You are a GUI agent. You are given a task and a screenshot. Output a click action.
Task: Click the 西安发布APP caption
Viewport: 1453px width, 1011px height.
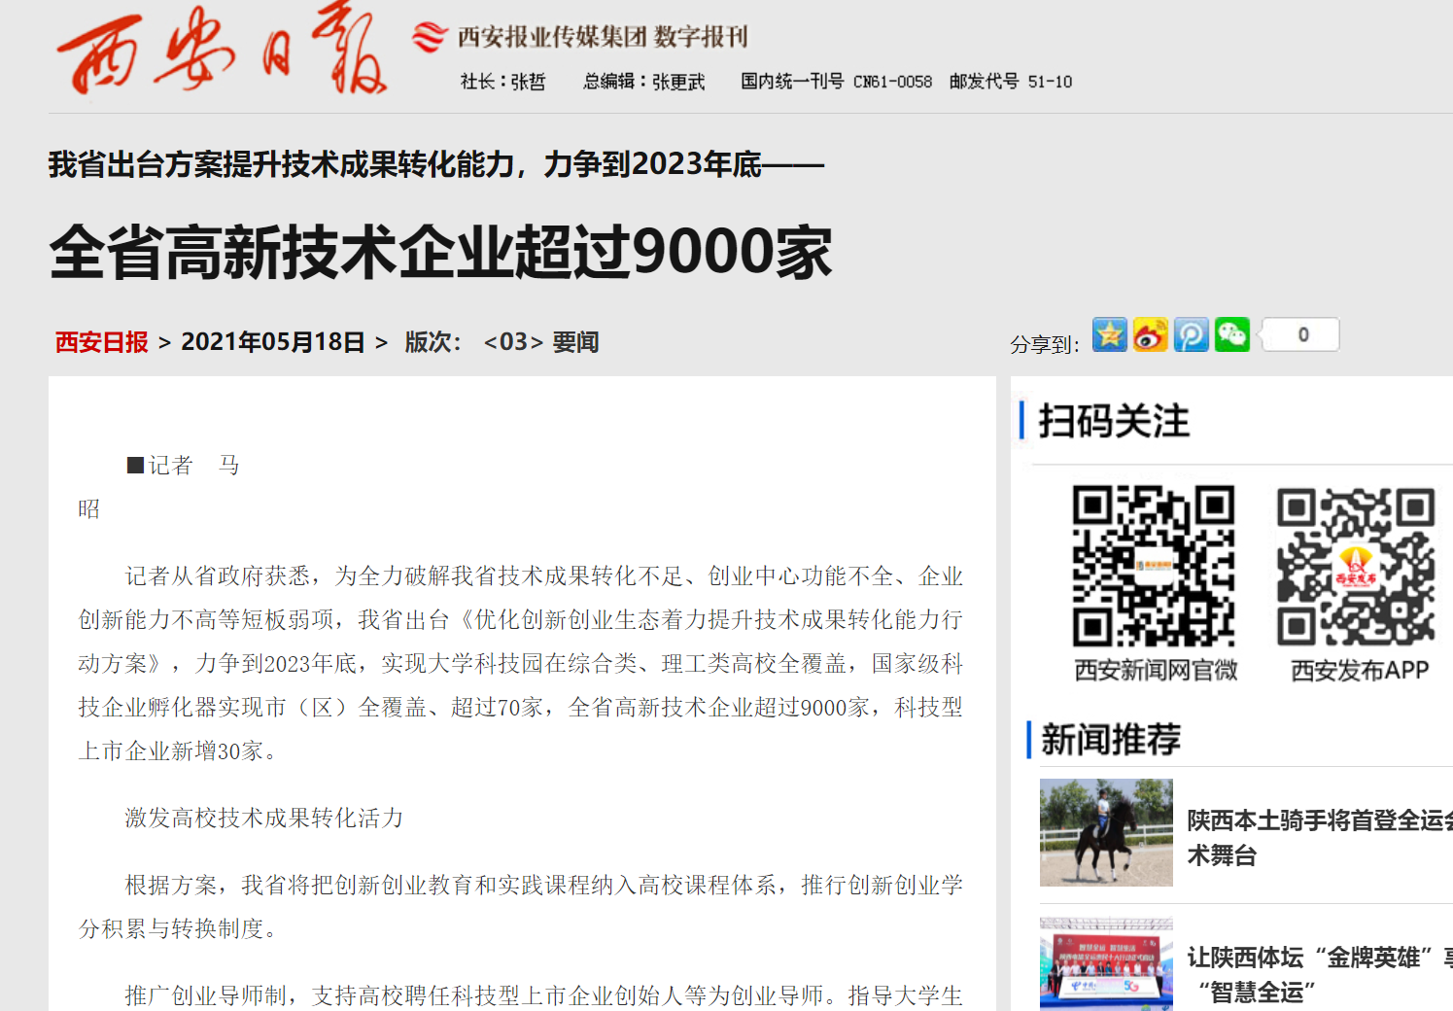[1360, 670]
